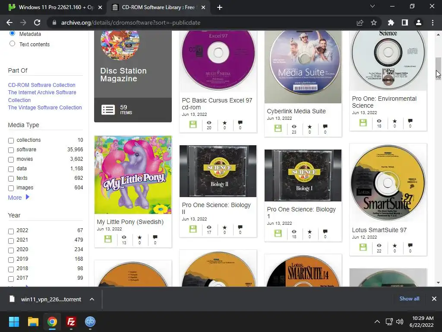Click the favorites star for Pro One Science: Biology II
This screenshot has width=442, height=332.
point(224,227)
